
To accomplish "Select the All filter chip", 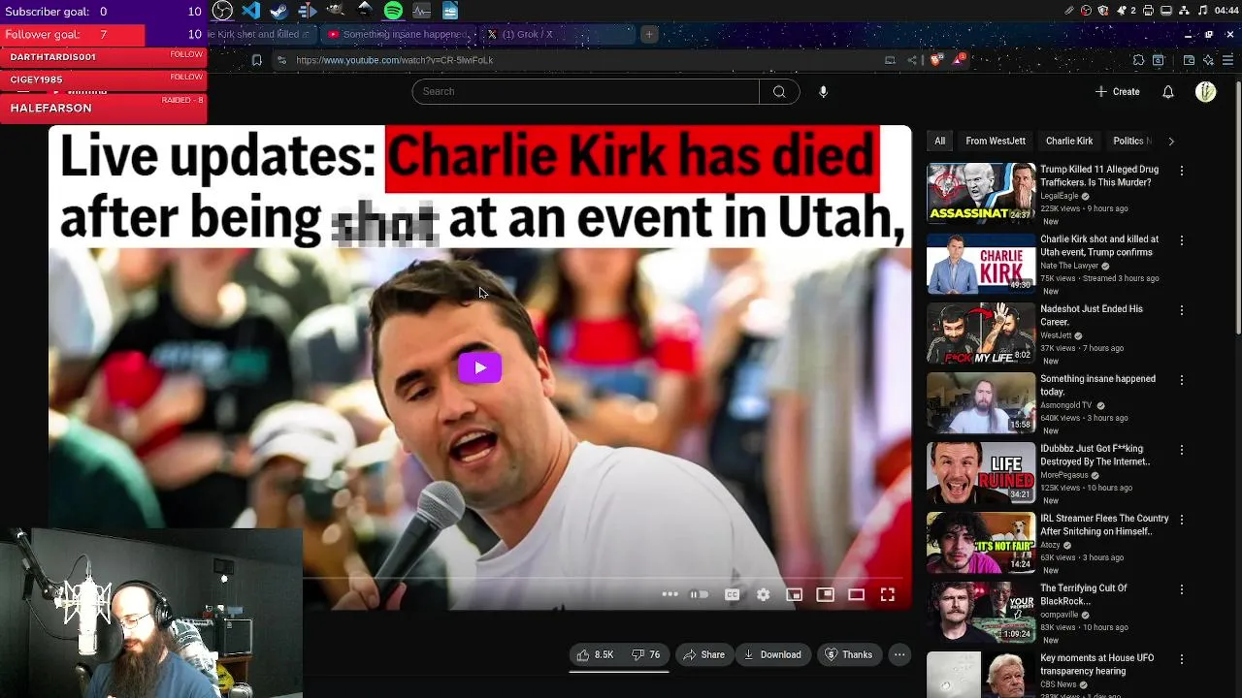I will pyautogui.click(x=939, y=141).
